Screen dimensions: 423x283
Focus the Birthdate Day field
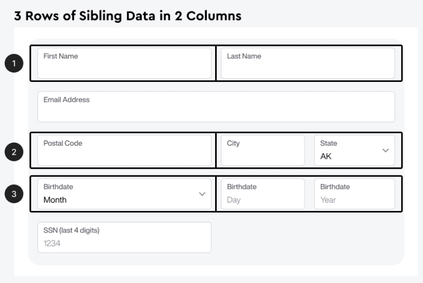262,194
